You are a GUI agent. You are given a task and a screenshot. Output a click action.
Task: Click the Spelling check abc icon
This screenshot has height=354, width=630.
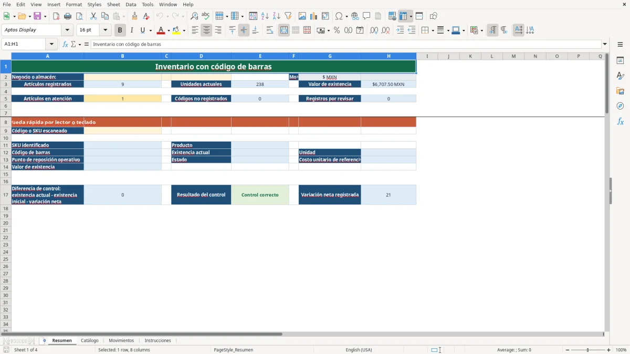[206, 16]
